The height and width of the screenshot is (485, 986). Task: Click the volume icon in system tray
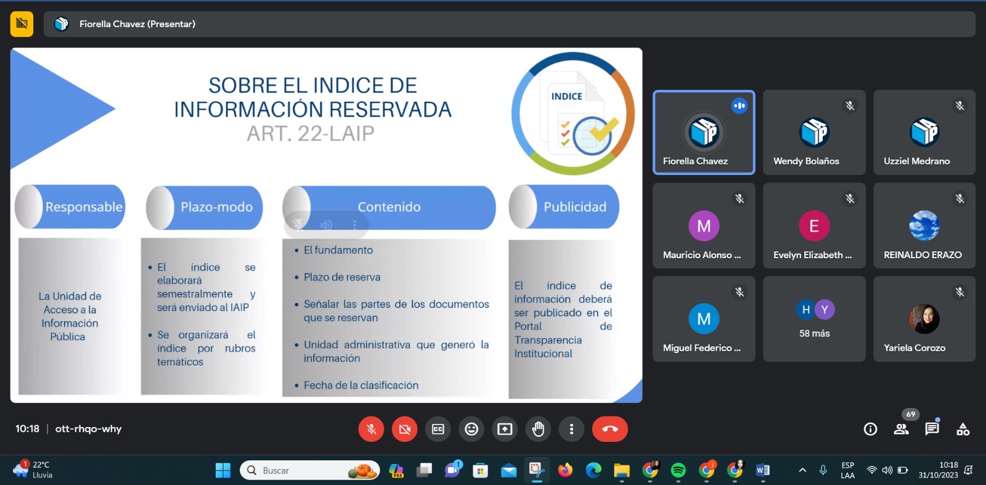887,470
